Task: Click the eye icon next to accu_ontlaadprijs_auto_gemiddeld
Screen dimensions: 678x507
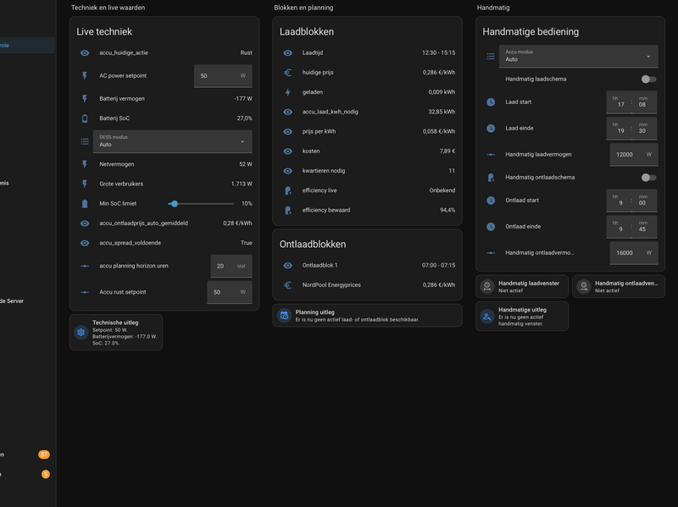Action: [x=85, y=223]
